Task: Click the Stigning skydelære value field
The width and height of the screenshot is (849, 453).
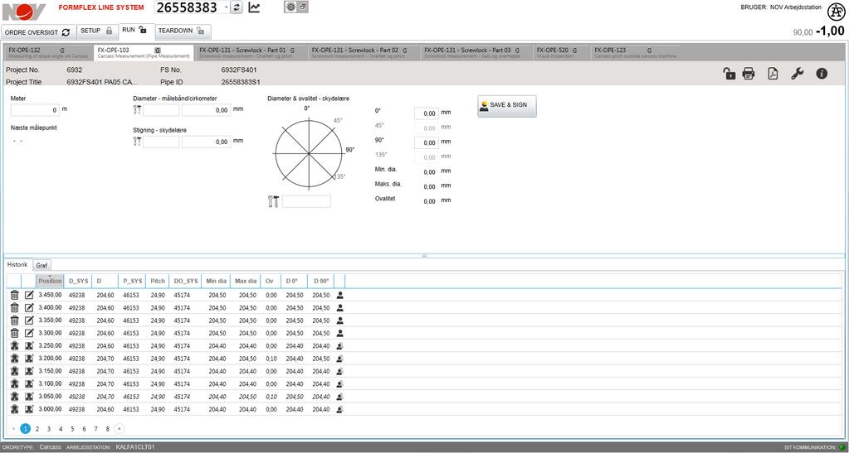Action: pyautogui.click(x=207, y=142)
